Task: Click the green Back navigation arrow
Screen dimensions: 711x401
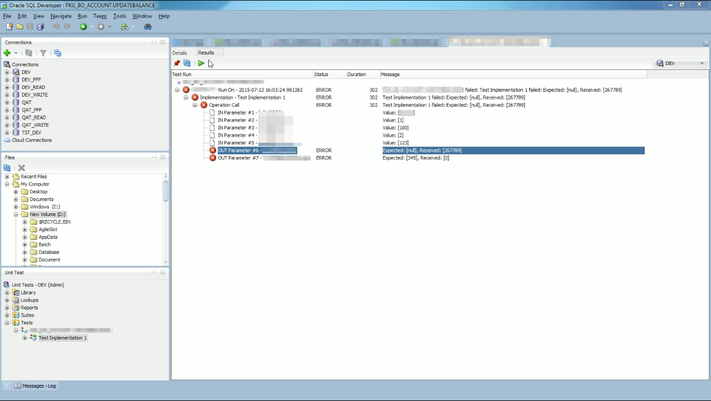Action: point(83,27)
